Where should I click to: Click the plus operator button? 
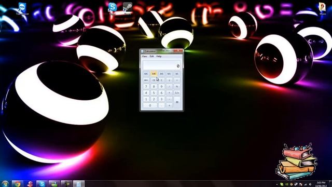169,105
